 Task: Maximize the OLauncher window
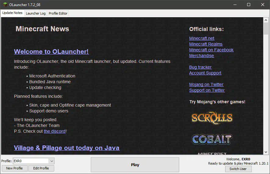(249, 5)
